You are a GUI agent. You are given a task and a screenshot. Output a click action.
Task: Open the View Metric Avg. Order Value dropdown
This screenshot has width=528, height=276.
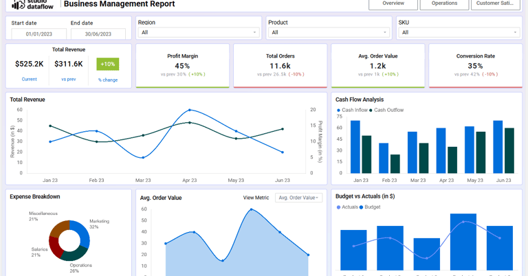pos(298,198)
